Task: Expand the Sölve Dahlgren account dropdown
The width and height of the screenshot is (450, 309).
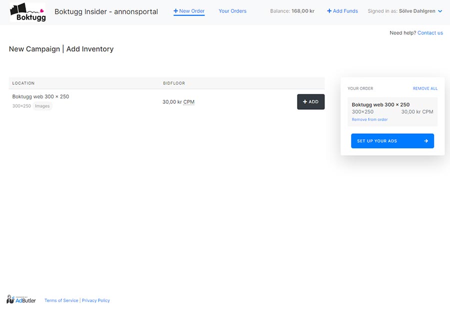Action: [405, 11]
